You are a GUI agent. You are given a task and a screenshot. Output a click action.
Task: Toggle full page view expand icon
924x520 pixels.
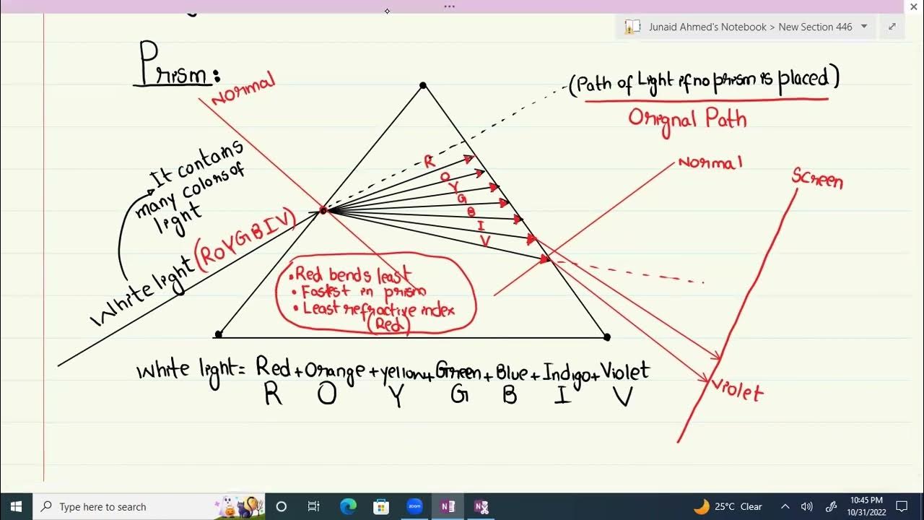click(x=892, y=27)
